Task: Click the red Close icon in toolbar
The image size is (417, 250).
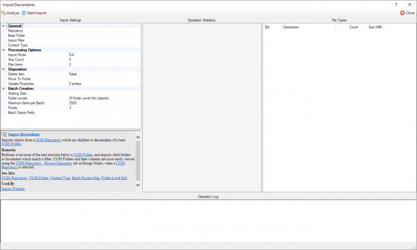Action: 402,12
